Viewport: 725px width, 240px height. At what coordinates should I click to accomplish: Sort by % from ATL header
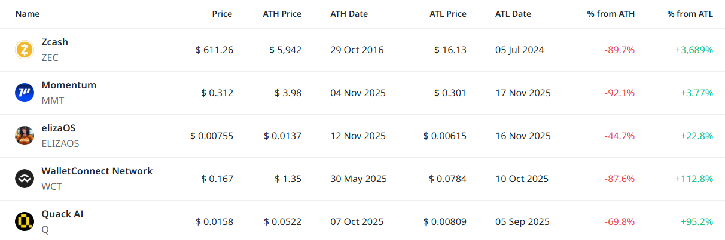[690, 14]
